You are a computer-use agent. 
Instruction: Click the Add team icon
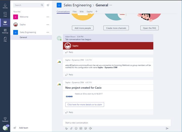(15, 128)
